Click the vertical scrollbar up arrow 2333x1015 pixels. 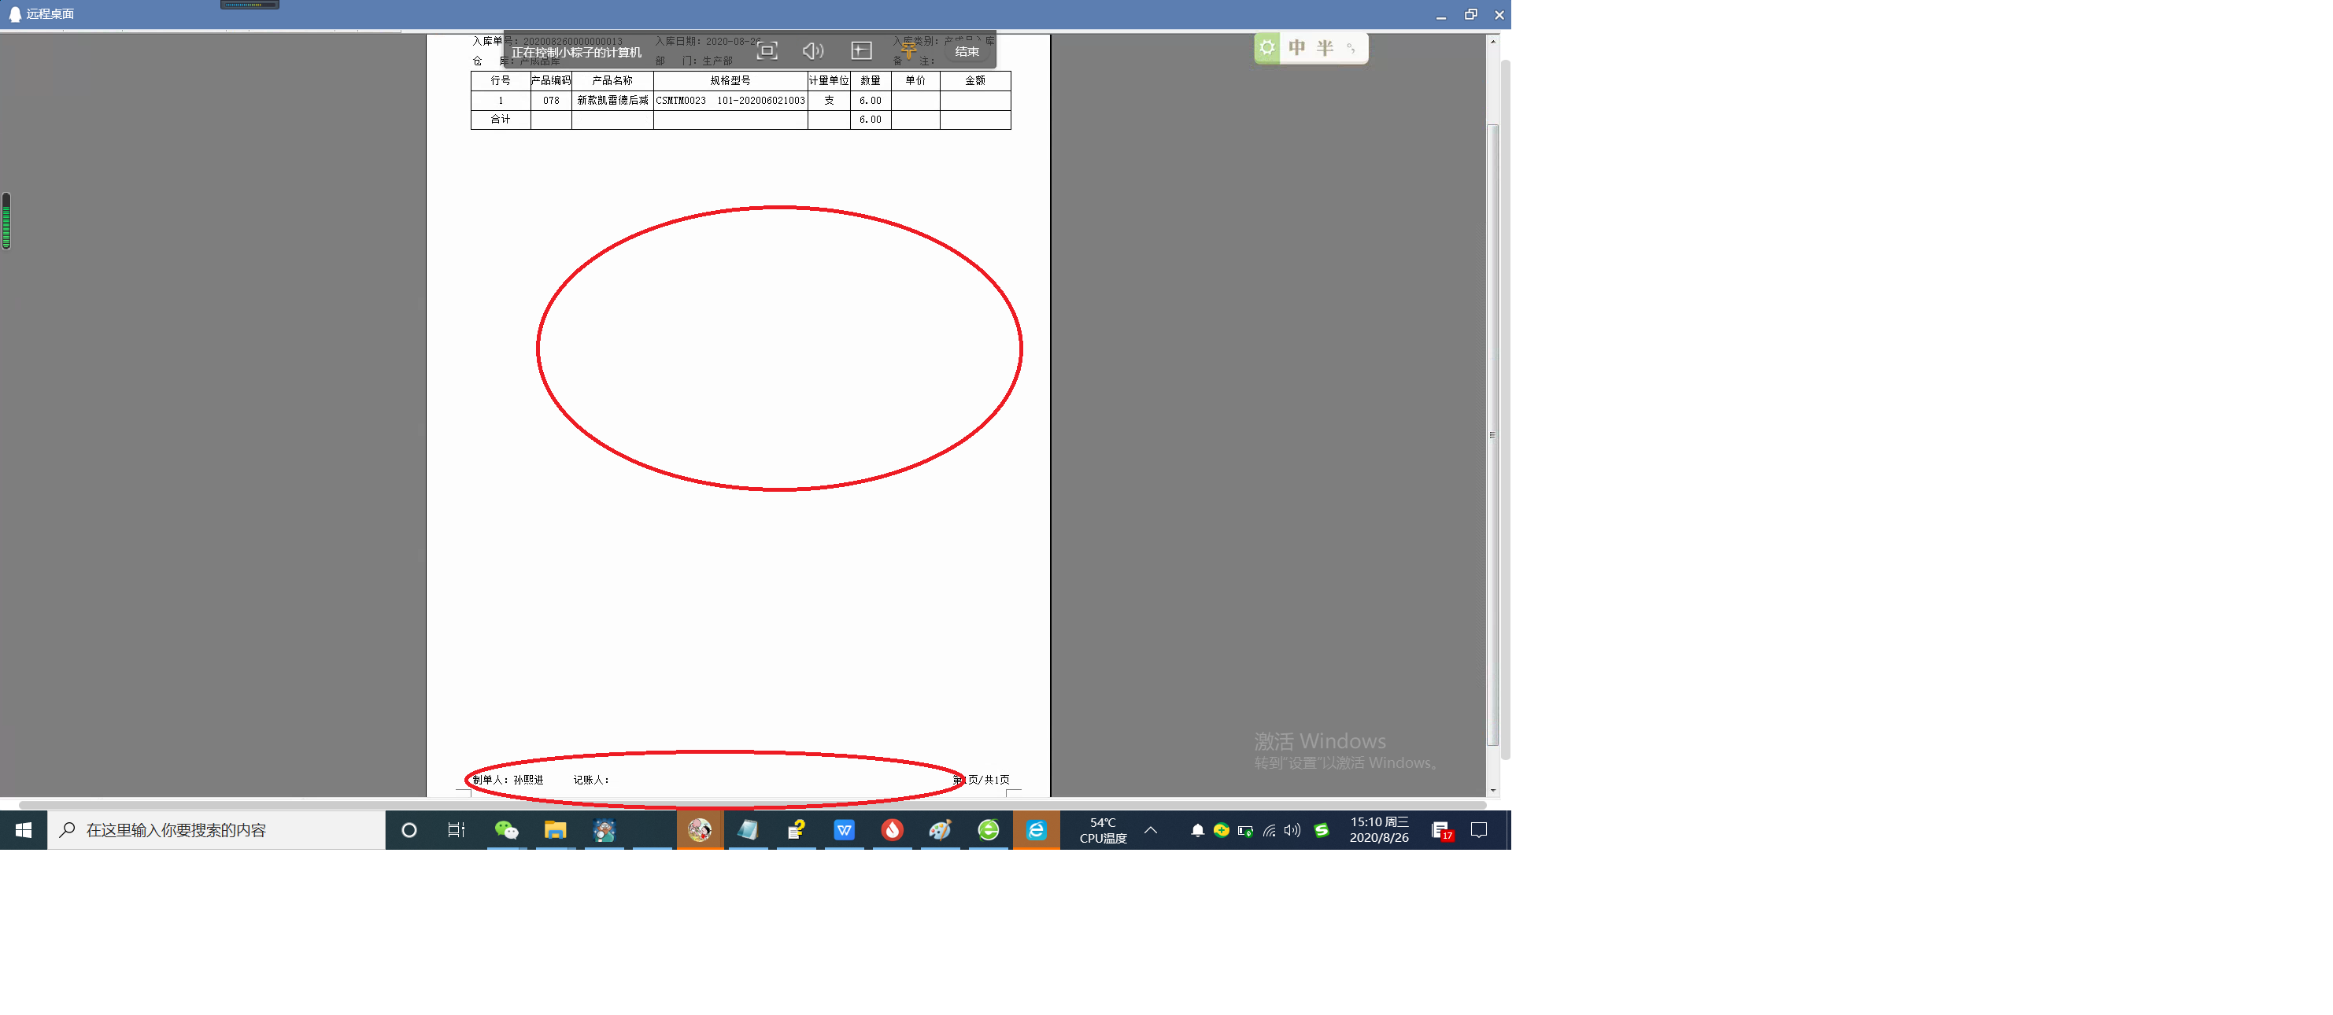[1492, 42]
